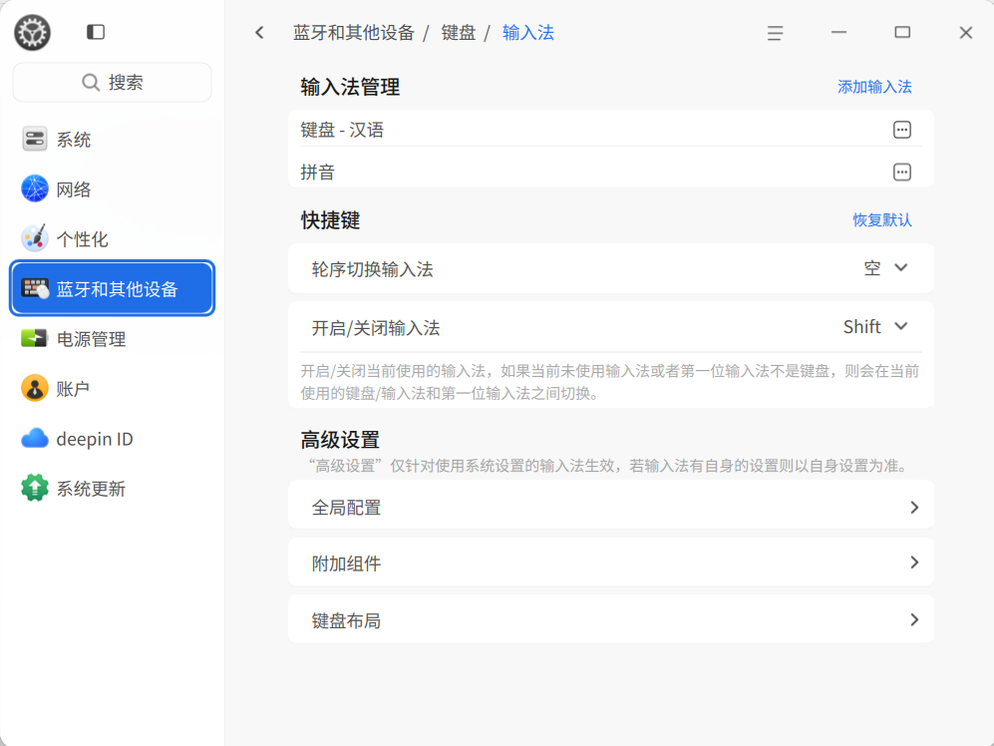
Task: Open options menu for 拼音 input method
Action: (x=901, y=172)
